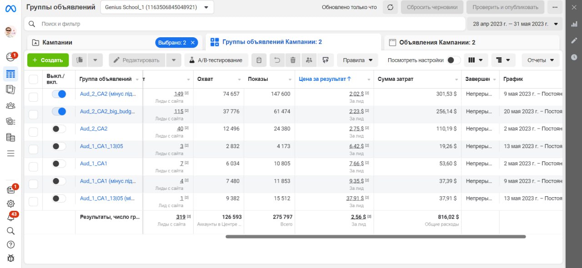Viewport: 582px width, 268px height.
Task: Click the duplicate ad sets icon
Action: coord(80,60)
